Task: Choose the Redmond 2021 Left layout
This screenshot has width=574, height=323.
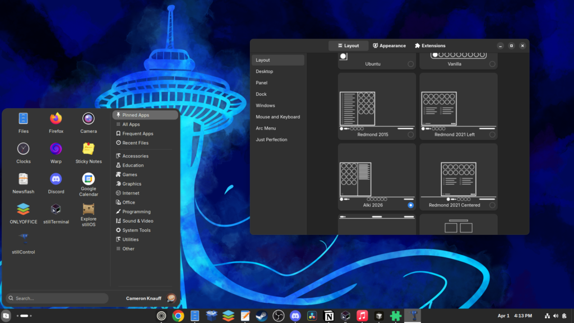Action: point(492,135)
